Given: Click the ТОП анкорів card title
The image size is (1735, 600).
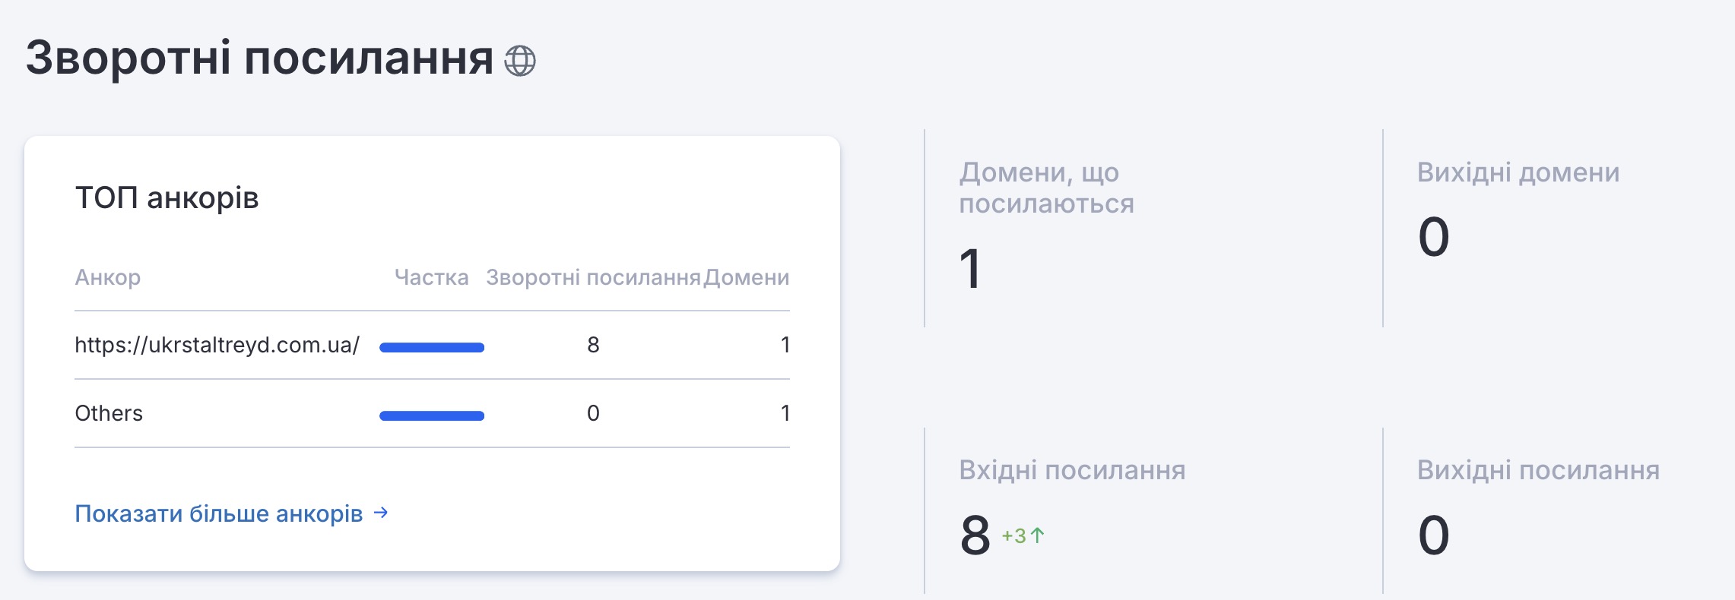Looking at the screenshot, I should pos(167,197).
